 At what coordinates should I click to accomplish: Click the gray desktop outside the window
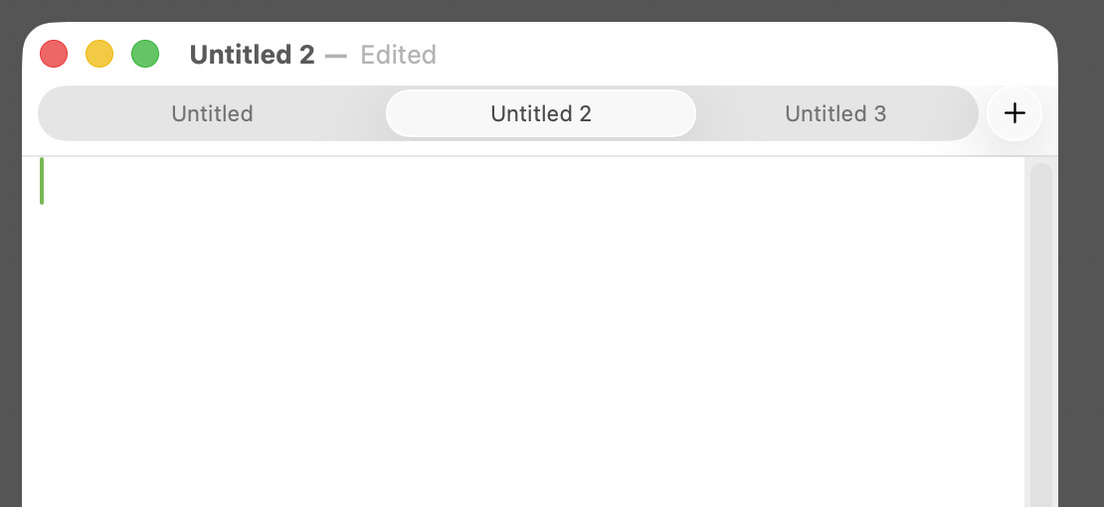pyautogui.click(x=1081, y=281)
